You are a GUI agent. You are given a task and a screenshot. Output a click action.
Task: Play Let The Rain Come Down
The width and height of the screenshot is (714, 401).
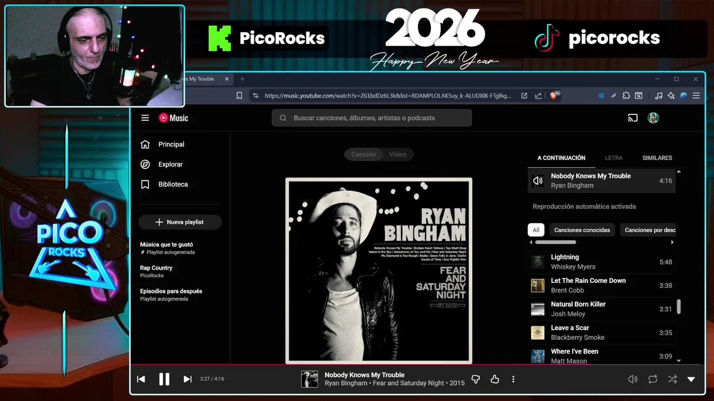pos(601,286)
